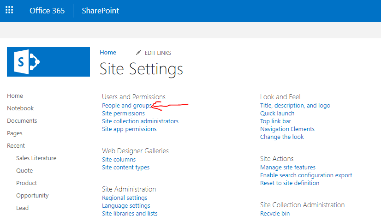Click the pencil icon beside EDIT LINKS

pos(138,53)
